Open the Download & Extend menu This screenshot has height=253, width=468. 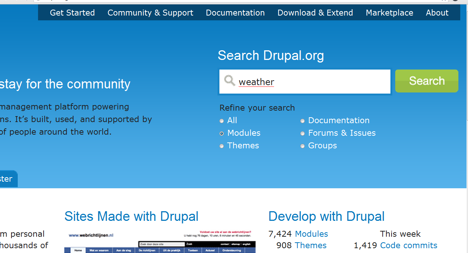pyautogui.click(x=315, y=13)
